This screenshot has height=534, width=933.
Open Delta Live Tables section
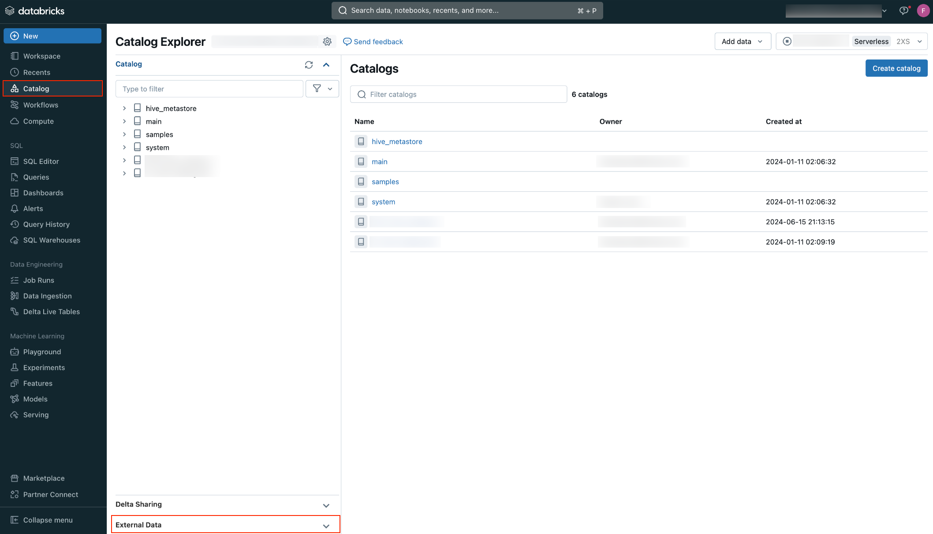(51, 312)
